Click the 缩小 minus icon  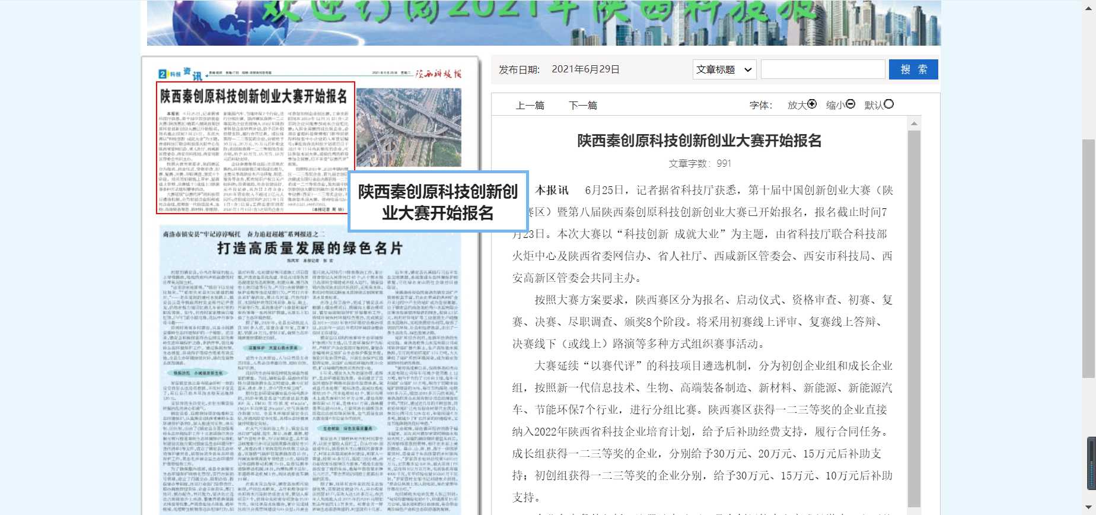(x=850, y=104)
